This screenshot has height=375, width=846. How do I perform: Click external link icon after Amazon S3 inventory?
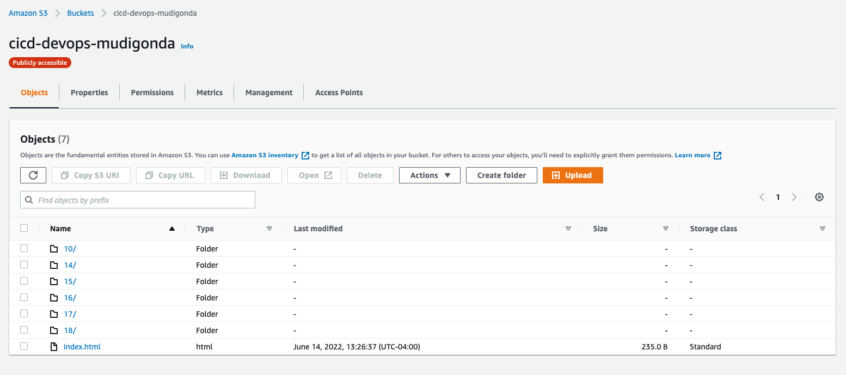click(x=305, y=156)
